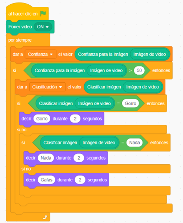
Task: Select the 'al hacer clic en' hat block
Action: click(x=23, y=14)
